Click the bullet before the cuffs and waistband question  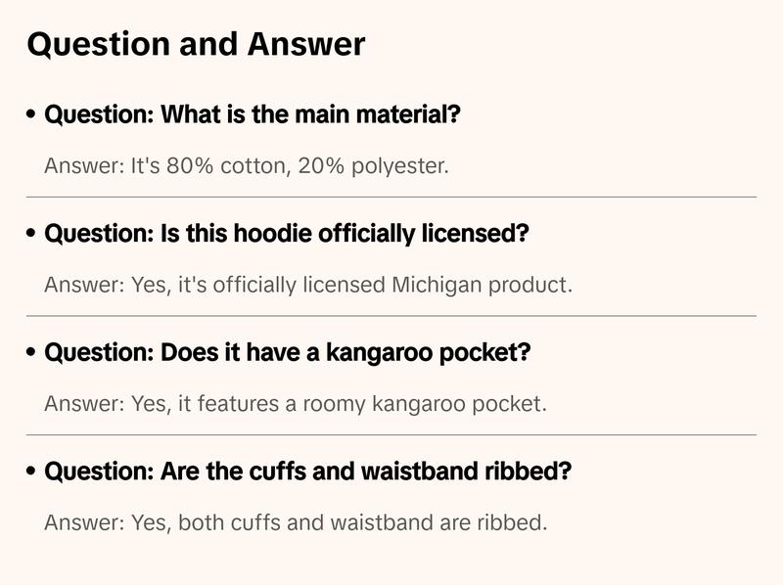pyautogui.click(x=32, y=472)
